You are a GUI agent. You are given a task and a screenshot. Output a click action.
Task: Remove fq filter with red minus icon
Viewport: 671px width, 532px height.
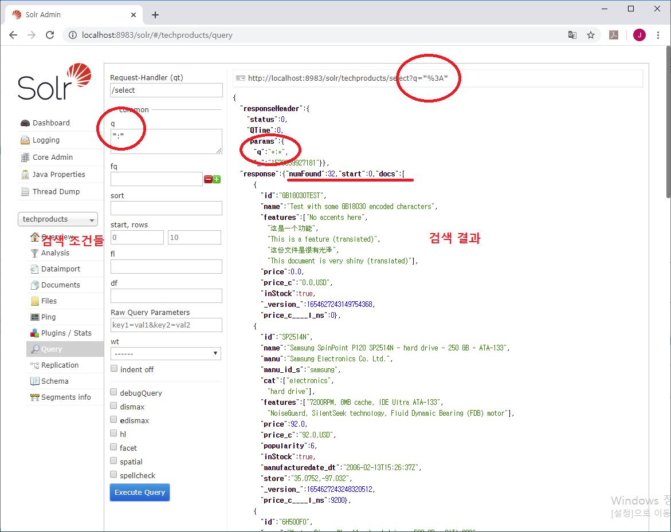click(x=208, y=180)
